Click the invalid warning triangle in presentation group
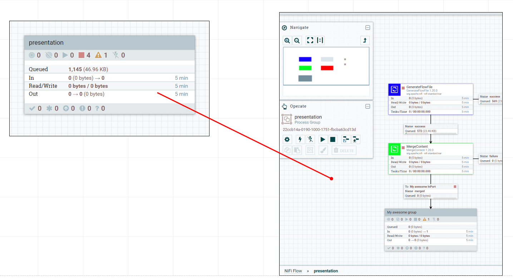The height and width of the screenshot is (279, 513). 98,55
